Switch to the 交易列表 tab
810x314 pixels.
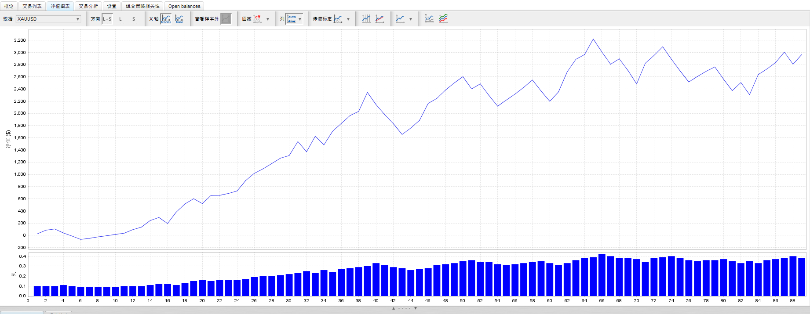32,6
